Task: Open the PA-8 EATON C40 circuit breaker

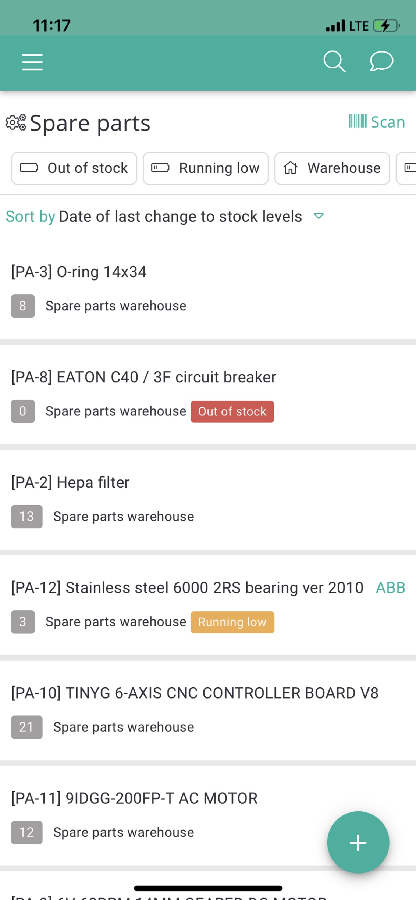Action: [x=208, y=394]
